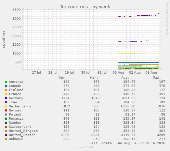
Task: Click the Unknown max value 271
Action: (x=162, y=139)
